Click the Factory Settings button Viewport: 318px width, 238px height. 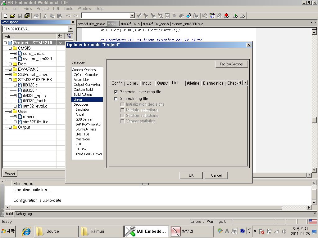click(x=232, y=64)
